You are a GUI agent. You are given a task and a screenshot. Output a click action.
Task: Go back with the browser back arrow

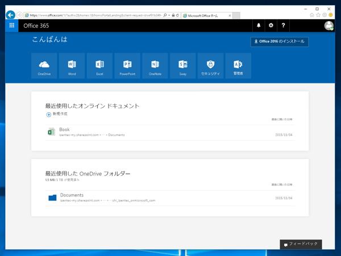click(10, 15)
